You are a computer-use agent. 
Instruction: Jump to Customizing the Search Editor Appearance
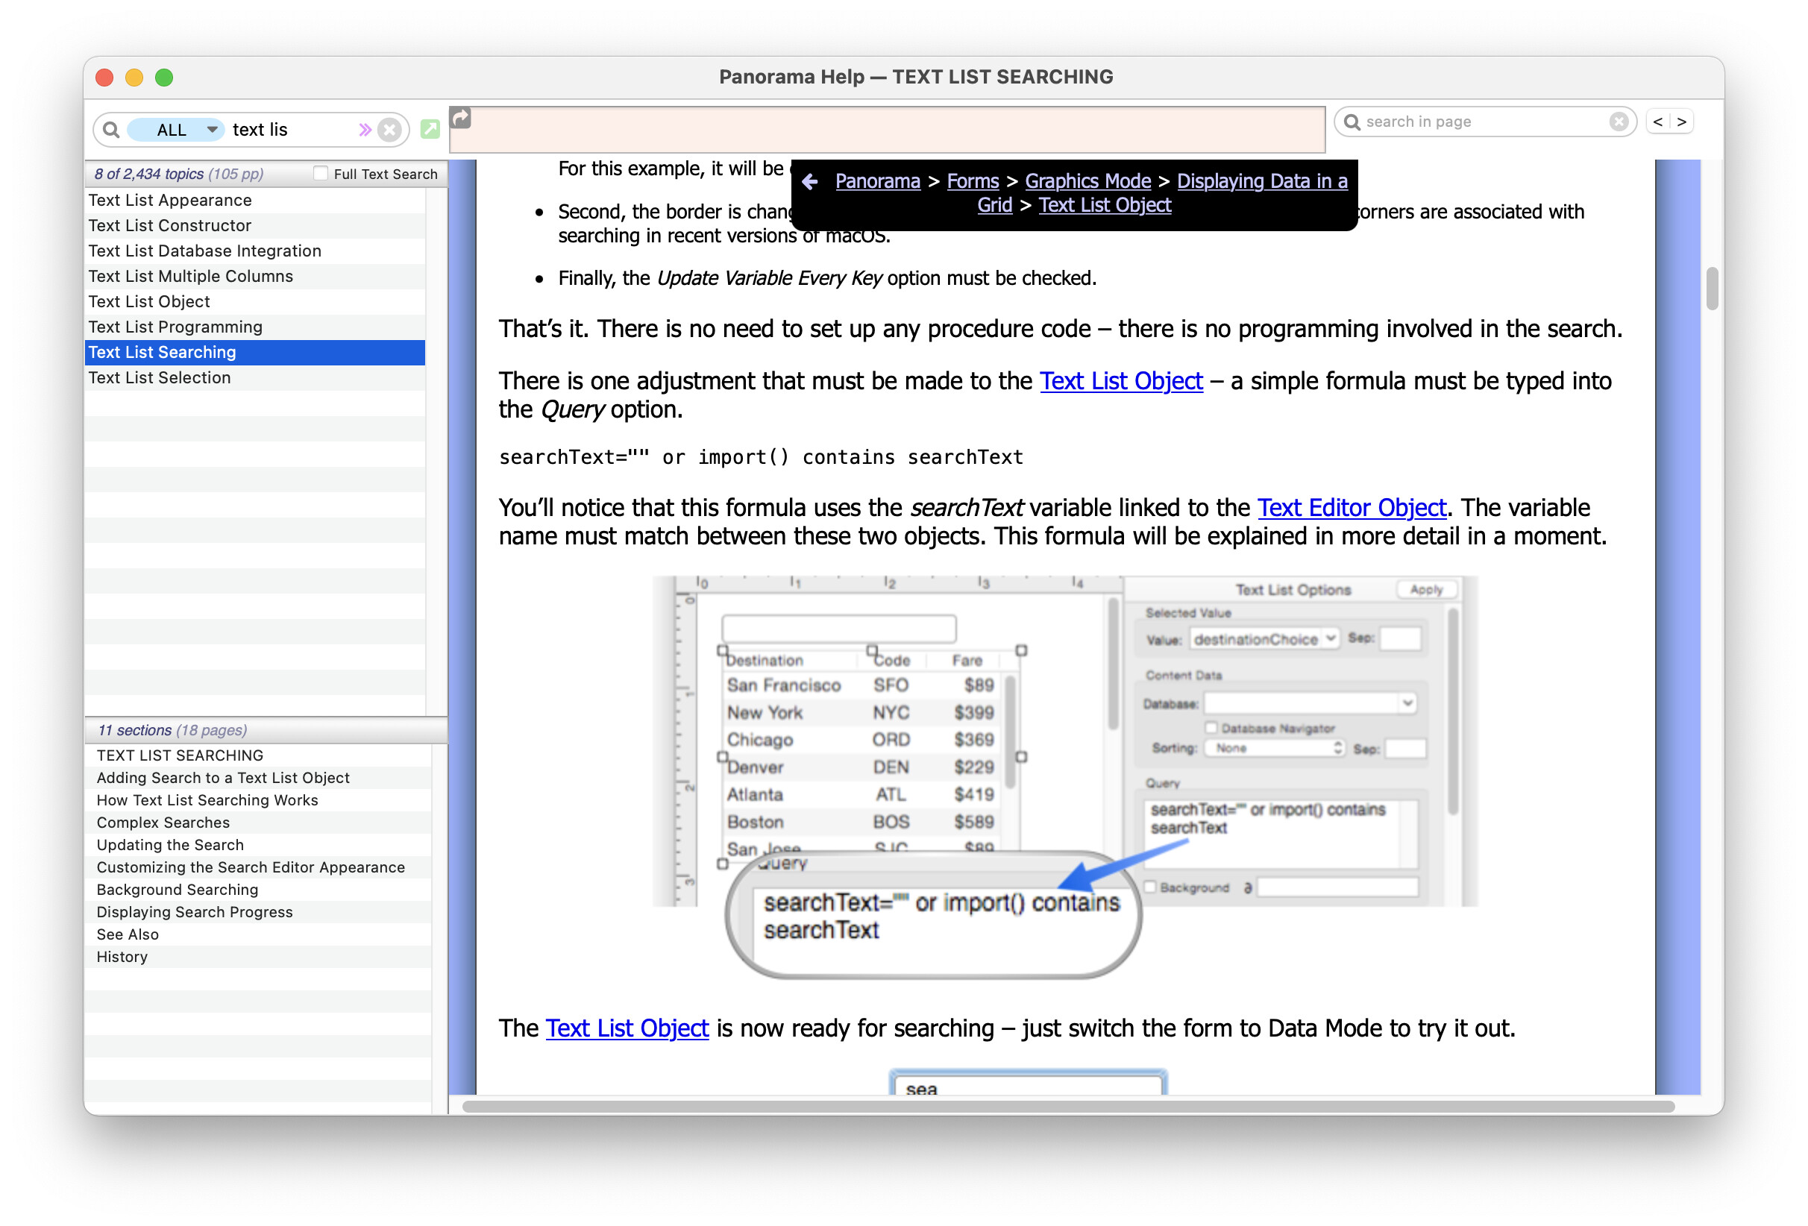click(x=257, y=868)
